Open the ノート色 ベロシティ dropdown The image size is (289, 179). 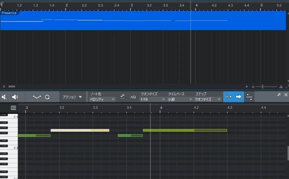[x=102, y=99]
